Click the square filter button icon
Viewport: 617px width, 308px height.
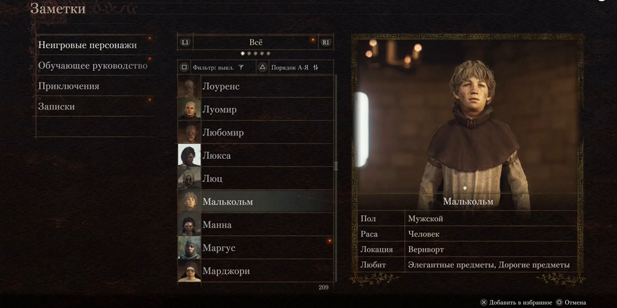pos(184,67)
